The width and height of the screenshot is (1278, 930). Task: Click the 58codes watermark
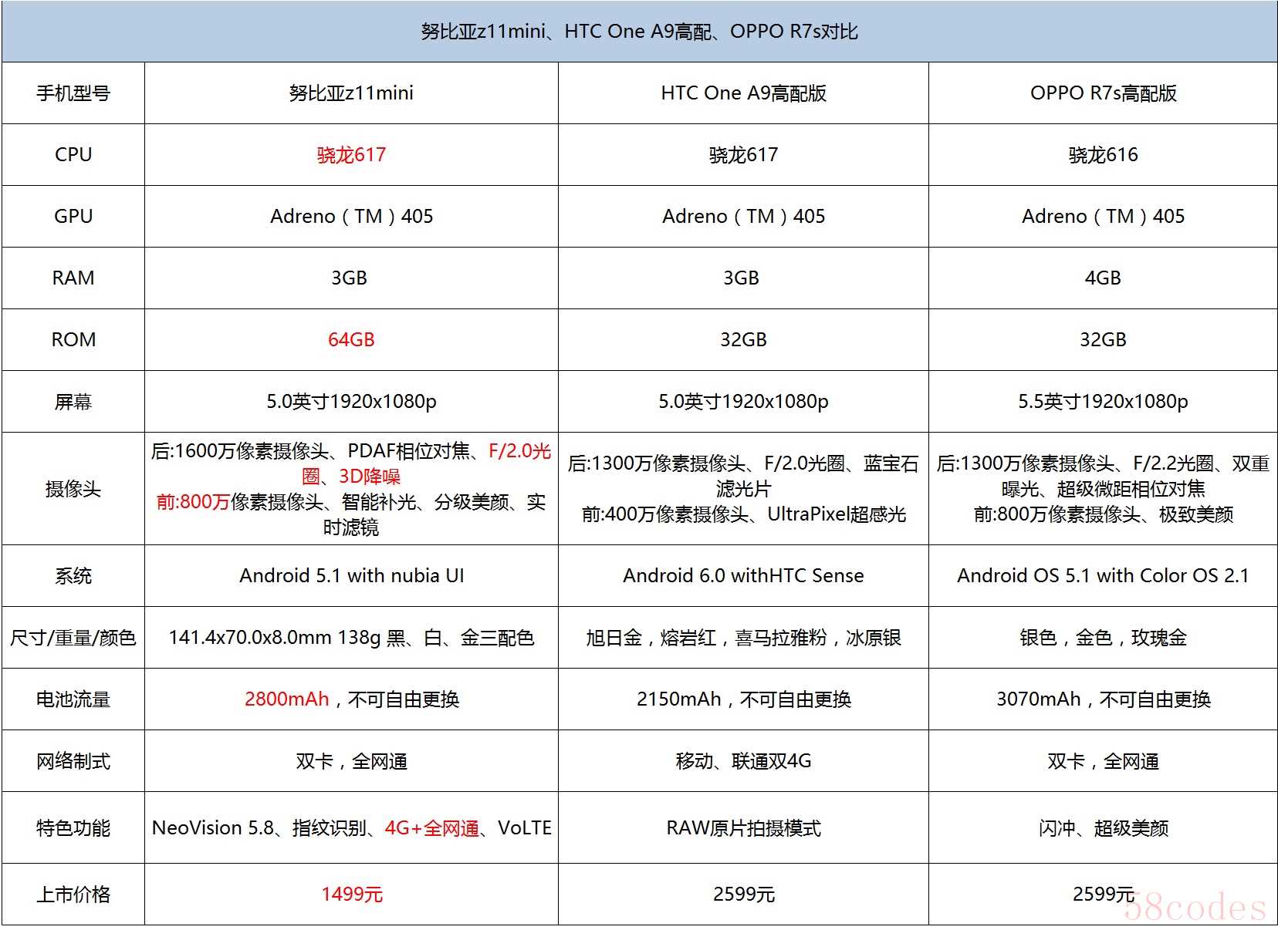click(x=1195, y=908)
